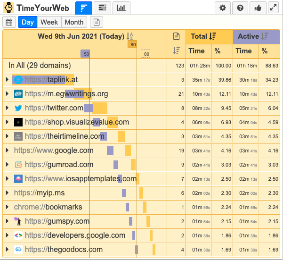Expand to full screen with arrows icon
Viewport: 283px width, 260px height.
tap(273, 8)
